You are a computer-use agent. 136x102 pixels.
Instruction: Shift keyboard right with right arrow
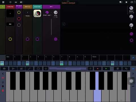[x=133, y=74]
